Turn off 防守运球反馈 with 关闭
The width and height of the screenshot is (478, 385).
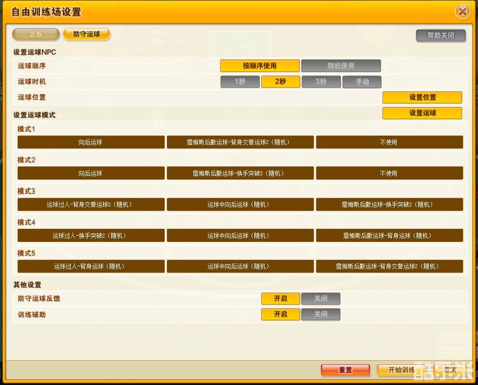click(x=321, y=298)
